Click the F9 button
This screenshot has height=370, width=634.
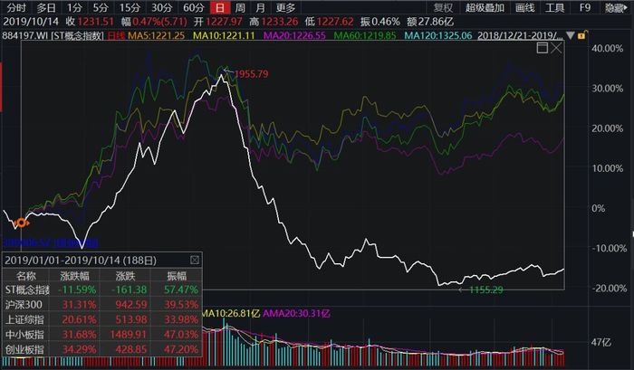click(585, 7)
